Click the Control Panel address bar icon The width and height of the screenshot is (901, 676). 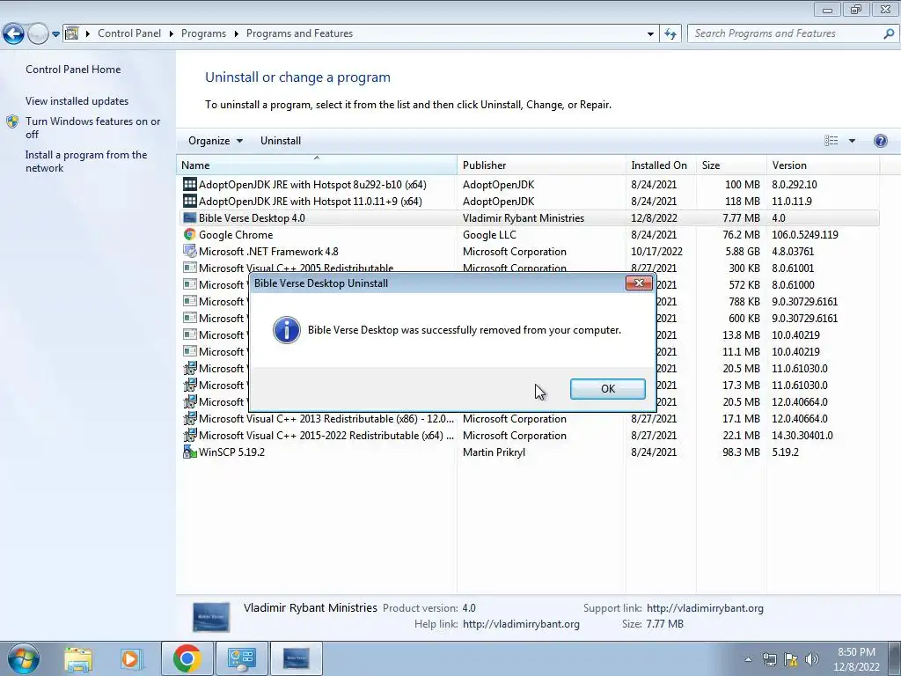[72, 33]
